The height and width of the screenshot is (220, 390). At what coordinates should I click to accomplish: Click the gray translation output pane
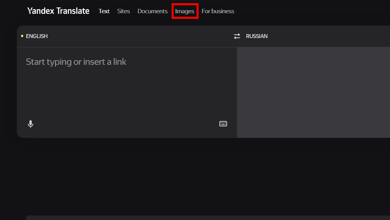pyautogui.click(x=313, y=92)
